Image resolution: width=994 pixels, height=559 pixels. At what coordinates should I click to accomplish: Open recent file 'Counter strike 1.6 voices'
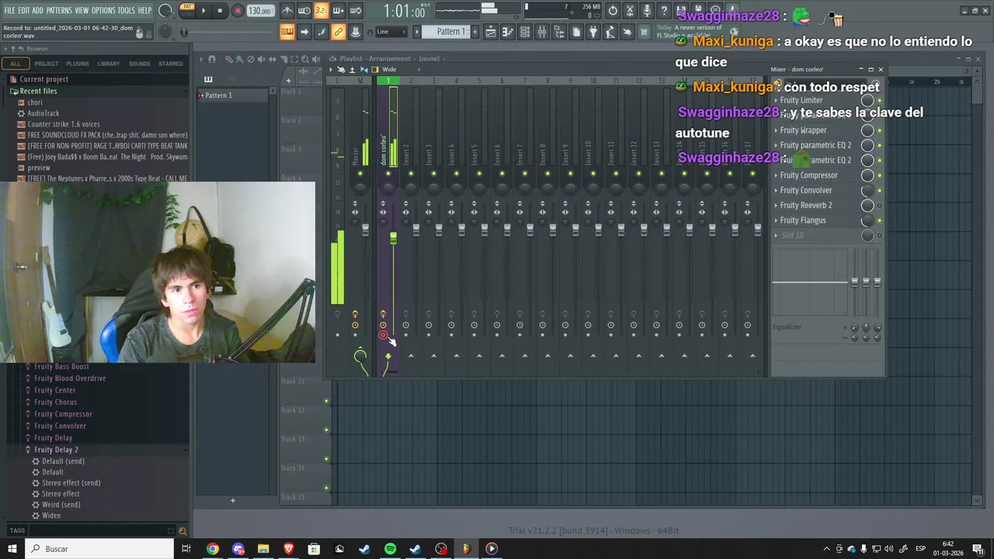click(x=64, y=124)
